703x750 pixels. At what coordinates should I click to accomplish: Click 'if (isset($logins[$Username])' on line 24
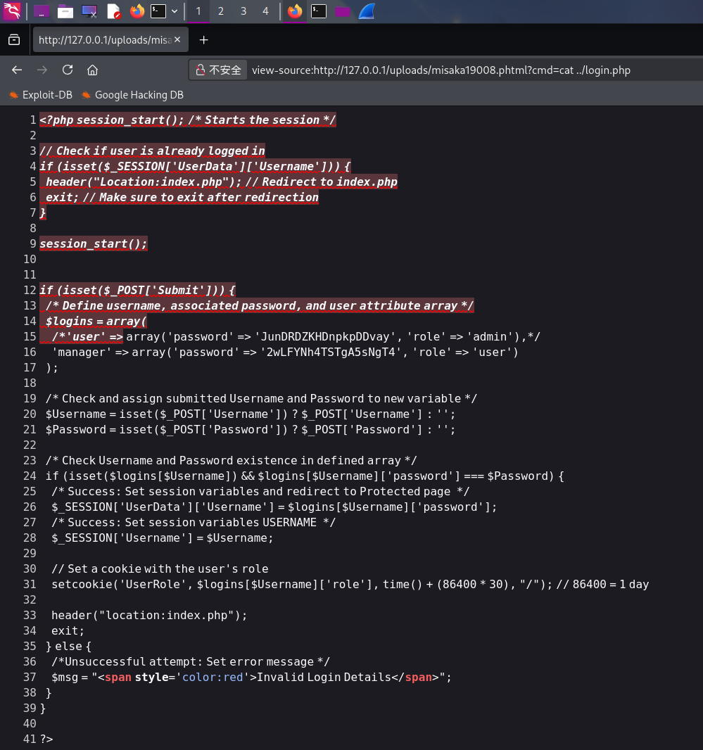141,476
